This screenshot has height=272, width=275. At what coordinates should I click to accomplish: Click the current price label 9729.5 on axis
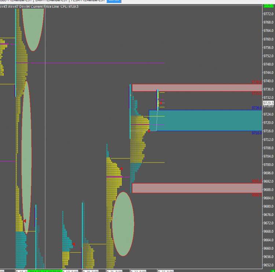tap(268, 103)
